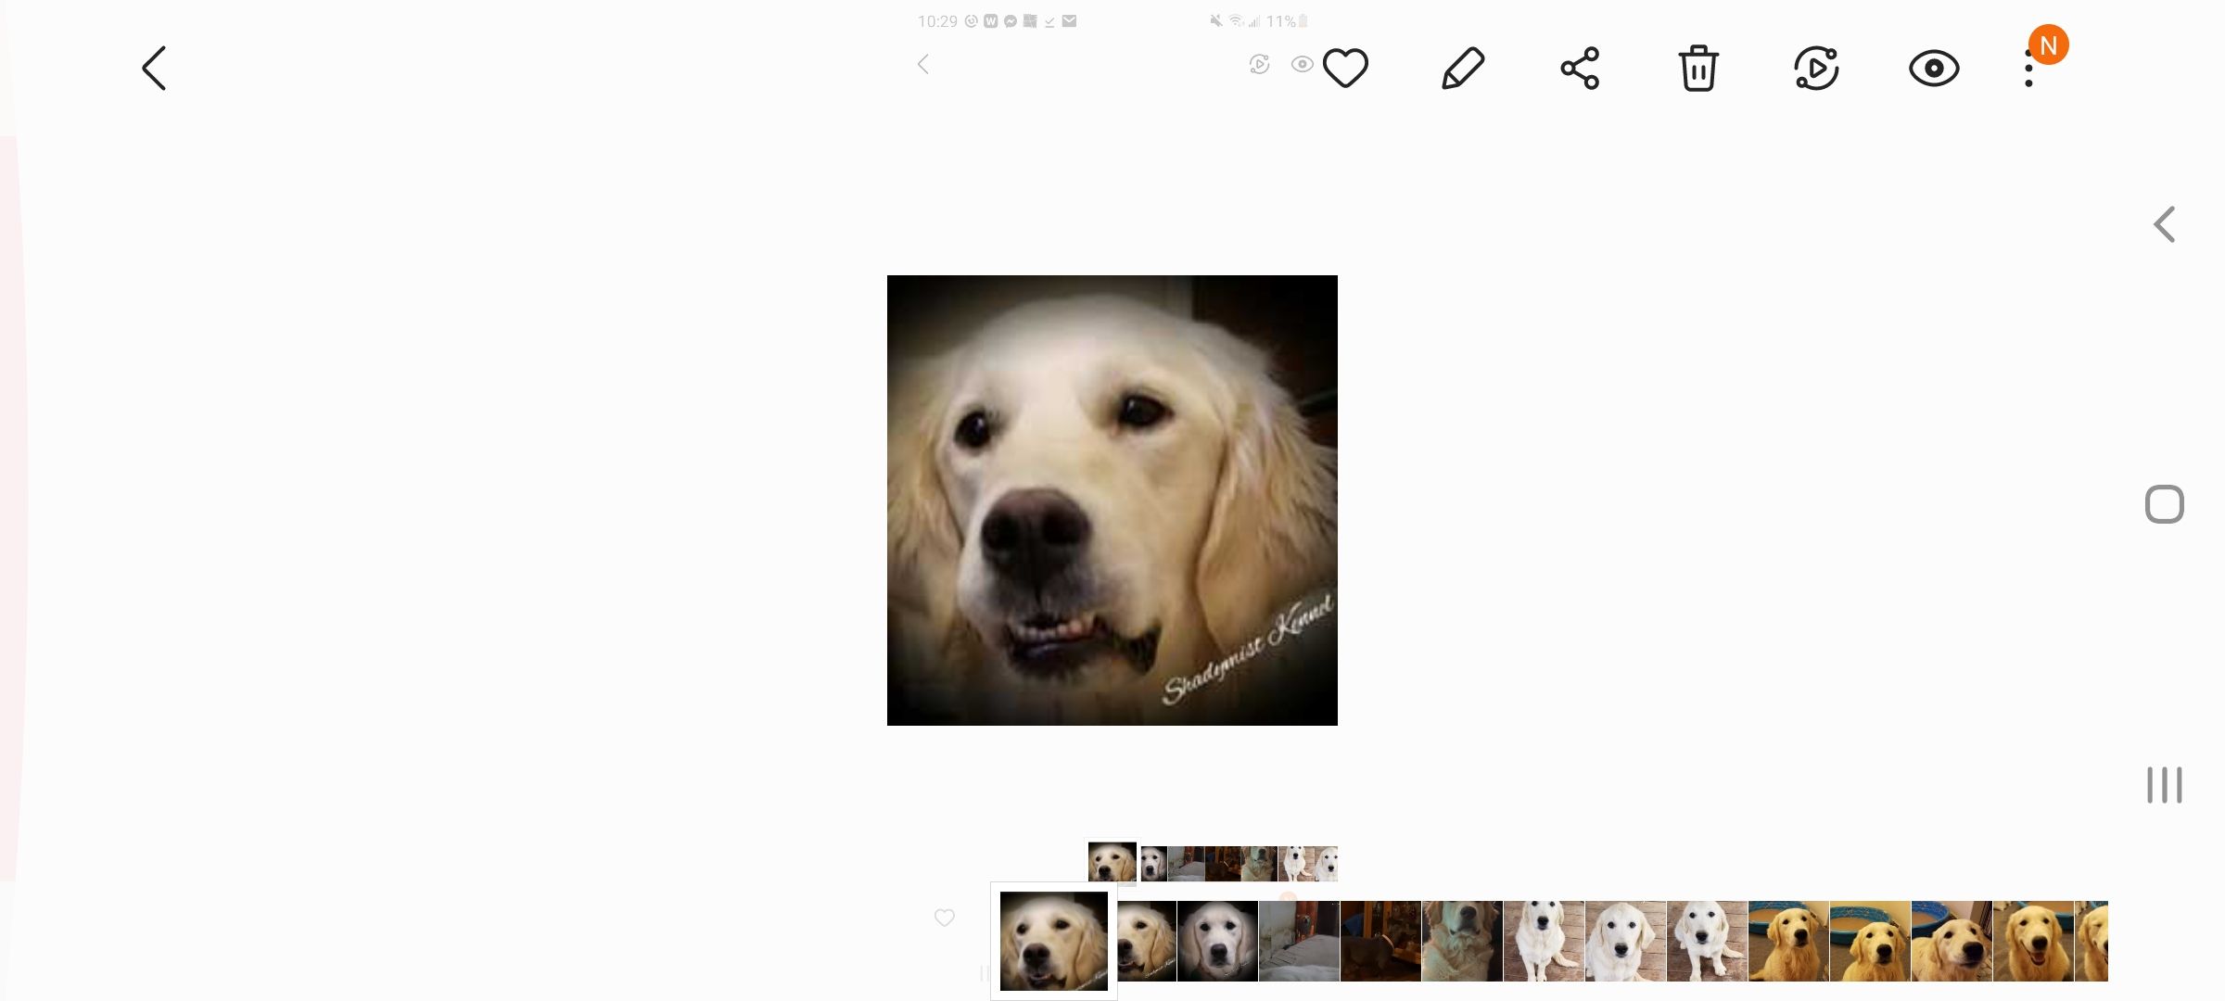Viewport: 2225px width, 1001px height.
Task: Favorite the photo with the large heart icon
Action: tap(1345, 69)
